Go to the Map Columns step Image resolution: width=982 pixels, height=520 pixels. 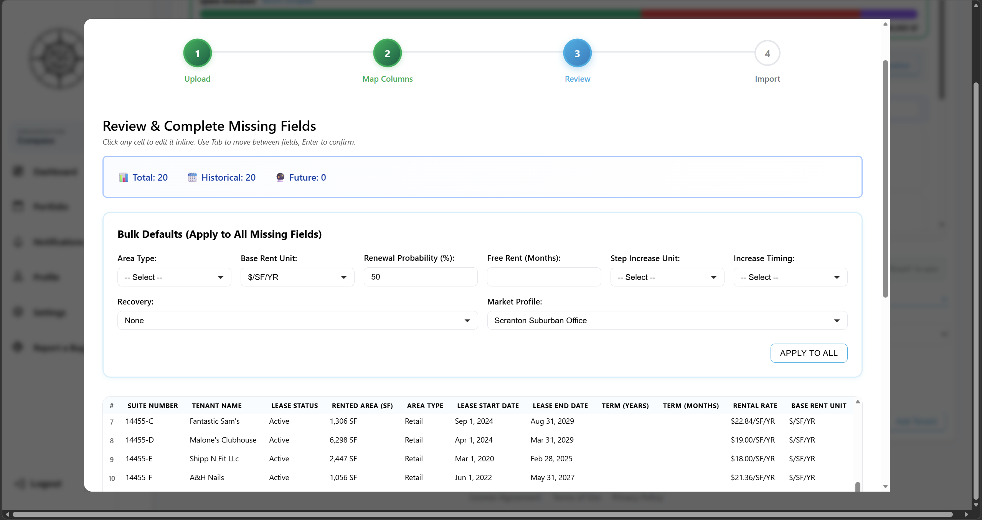(x=387, y=53)
